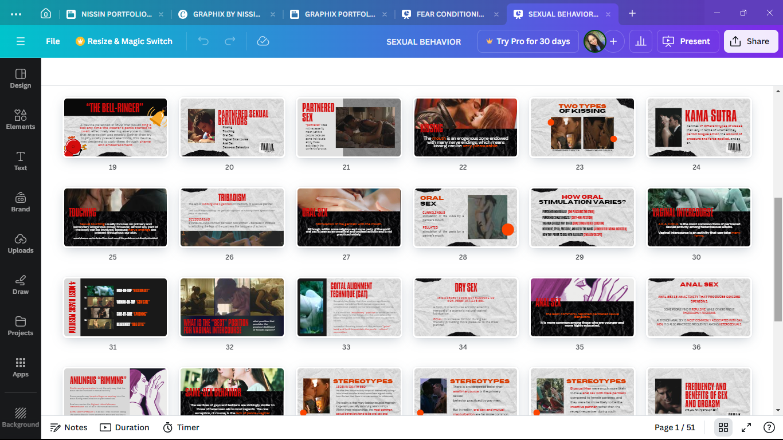
Task: Close the GRAPHIX BY NISSI tab
Action: click(272, 14)
